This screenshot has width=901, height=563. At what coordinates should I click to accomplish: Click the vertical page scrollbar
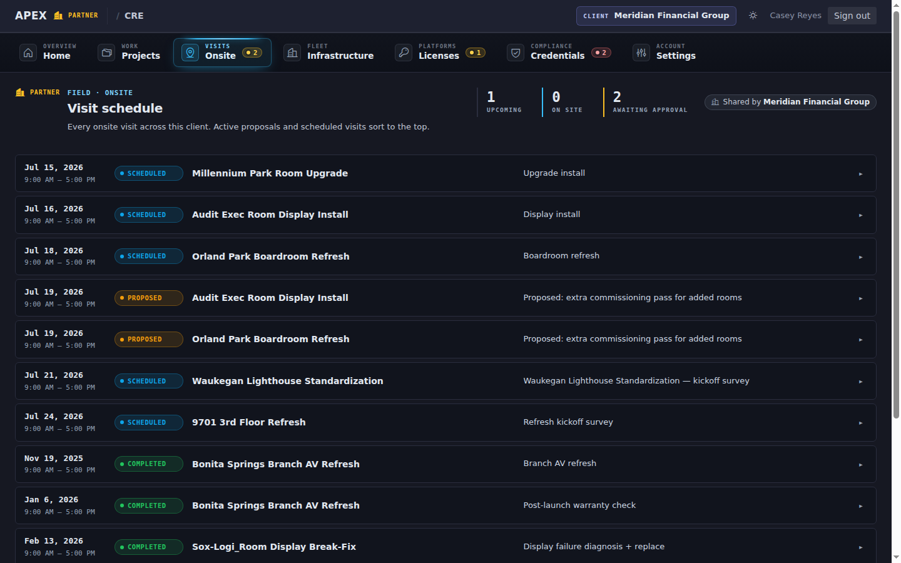(x=896, y=281)
